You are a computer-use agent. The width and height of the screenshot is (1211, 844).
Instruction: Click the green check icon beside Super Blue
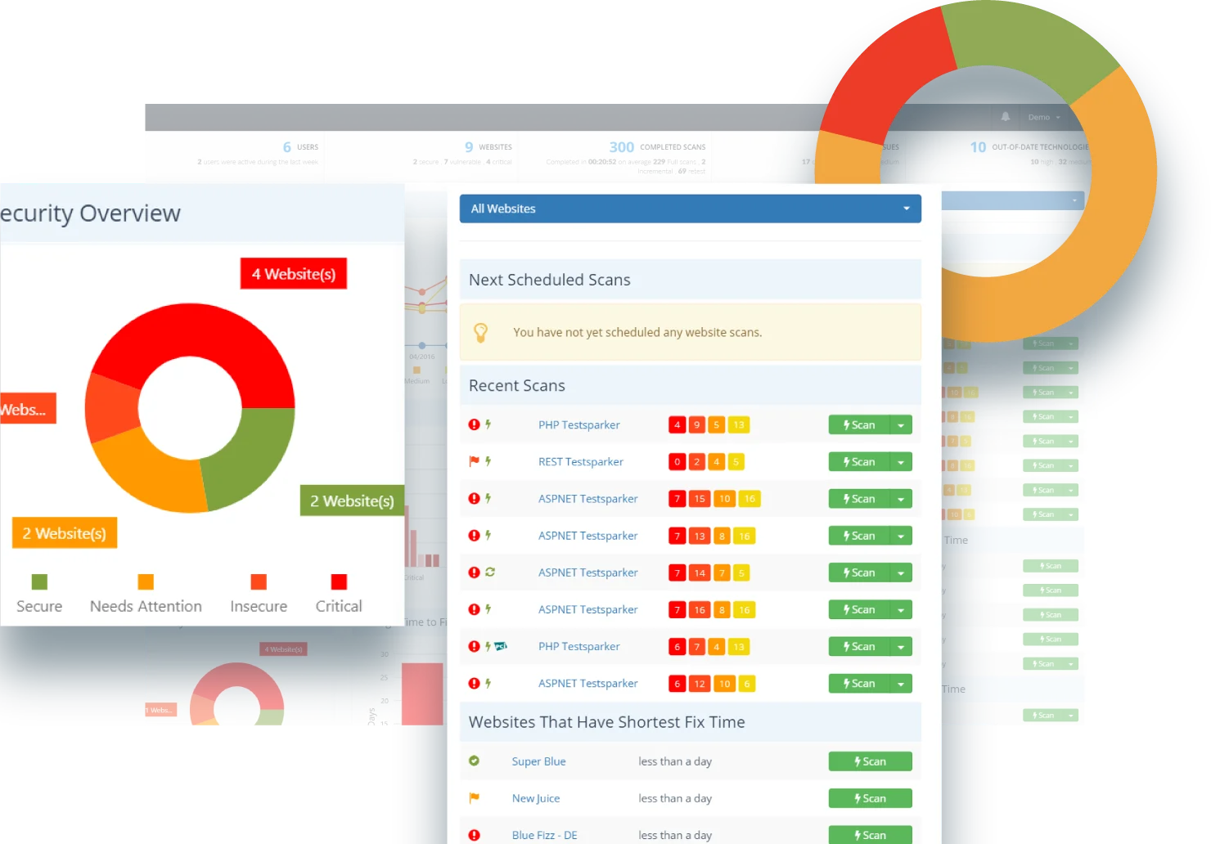(x=474, y=761)
